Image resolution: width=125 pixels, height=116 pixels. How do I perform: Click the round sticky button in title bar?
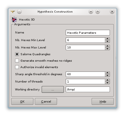point(19,12)
